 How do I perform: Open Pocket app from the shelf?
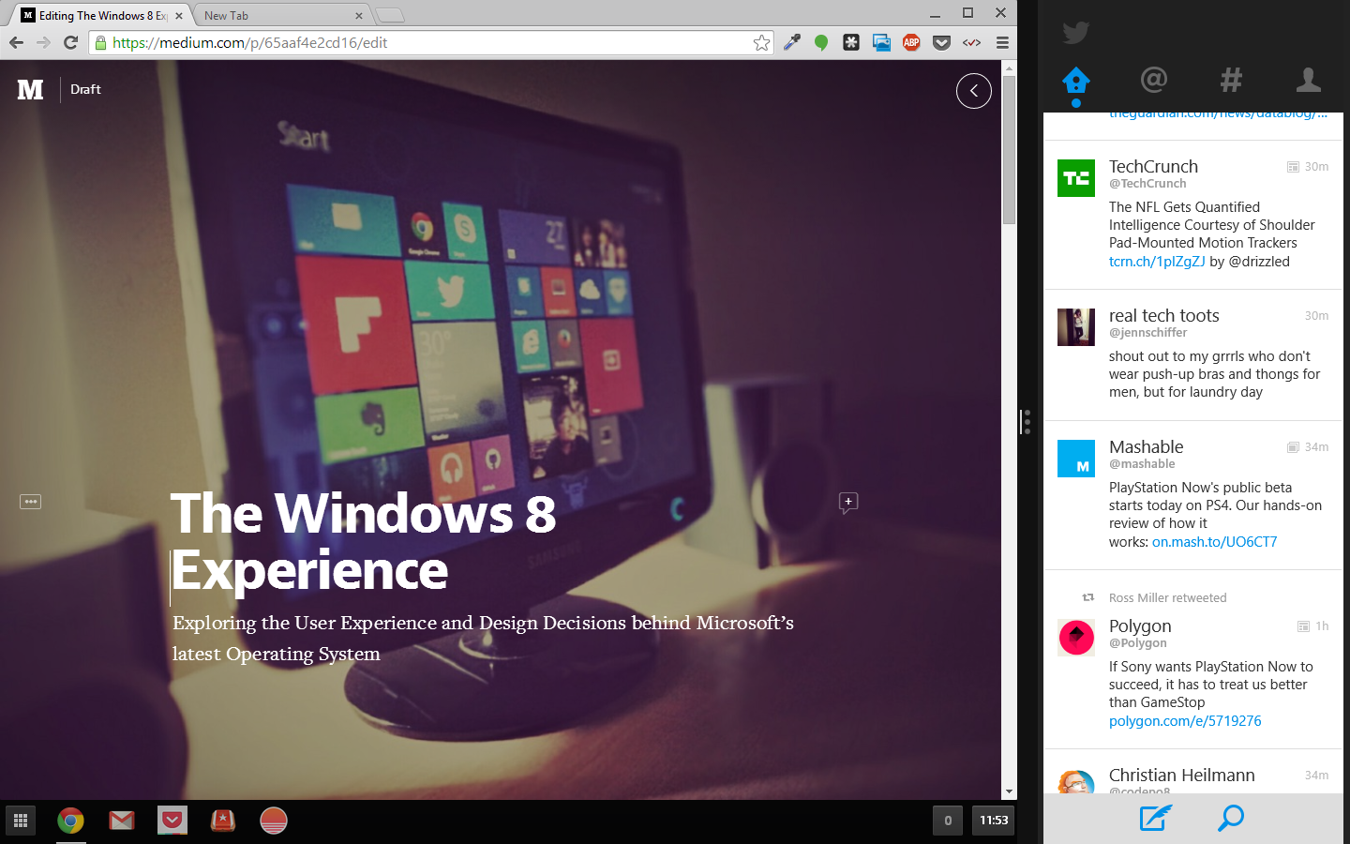(172, 821)
